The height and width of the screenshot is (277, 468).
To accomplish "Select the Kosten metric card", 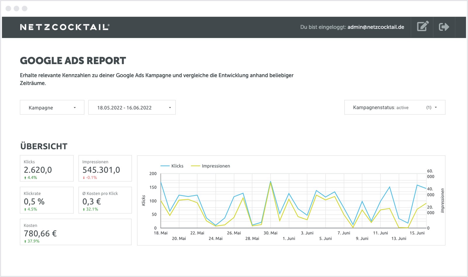I will point(75,232).
